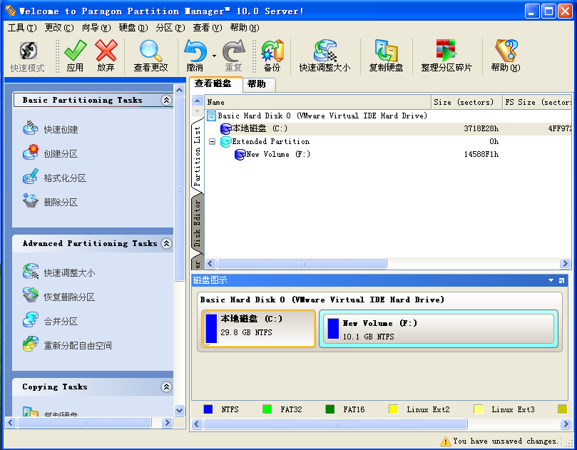Open the 帮助(H) menu in the menu bar
This screenshot has height=450, width=577.
(245, 28)
